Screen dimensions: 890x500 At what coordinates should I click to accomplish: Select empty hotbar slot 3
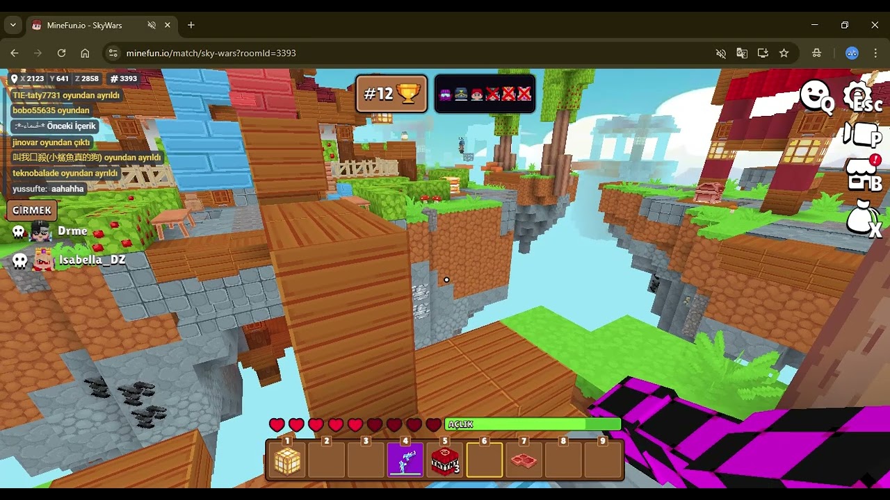[366, 460]
